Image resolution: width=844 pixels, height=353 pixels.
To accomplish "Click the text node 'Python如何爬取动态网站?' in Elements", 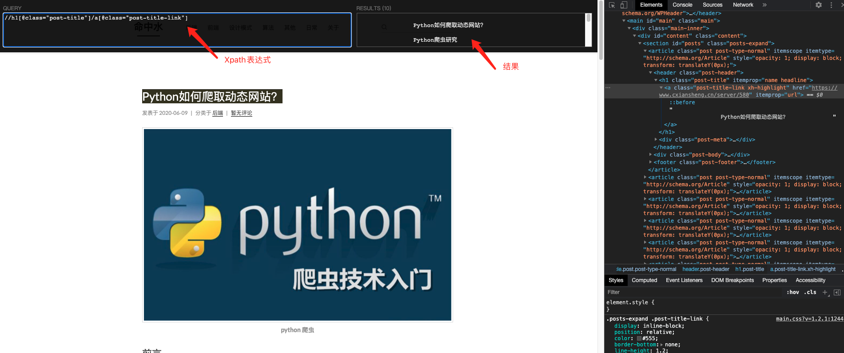I will tap(753, 117).
